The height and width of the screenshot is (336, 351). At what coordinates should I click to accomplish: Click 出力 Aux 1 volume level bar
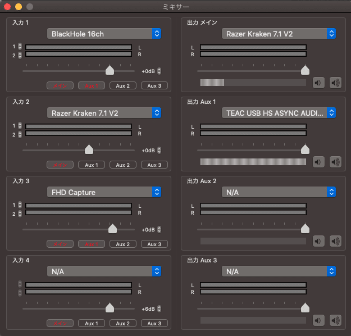(x=253, y=162)
